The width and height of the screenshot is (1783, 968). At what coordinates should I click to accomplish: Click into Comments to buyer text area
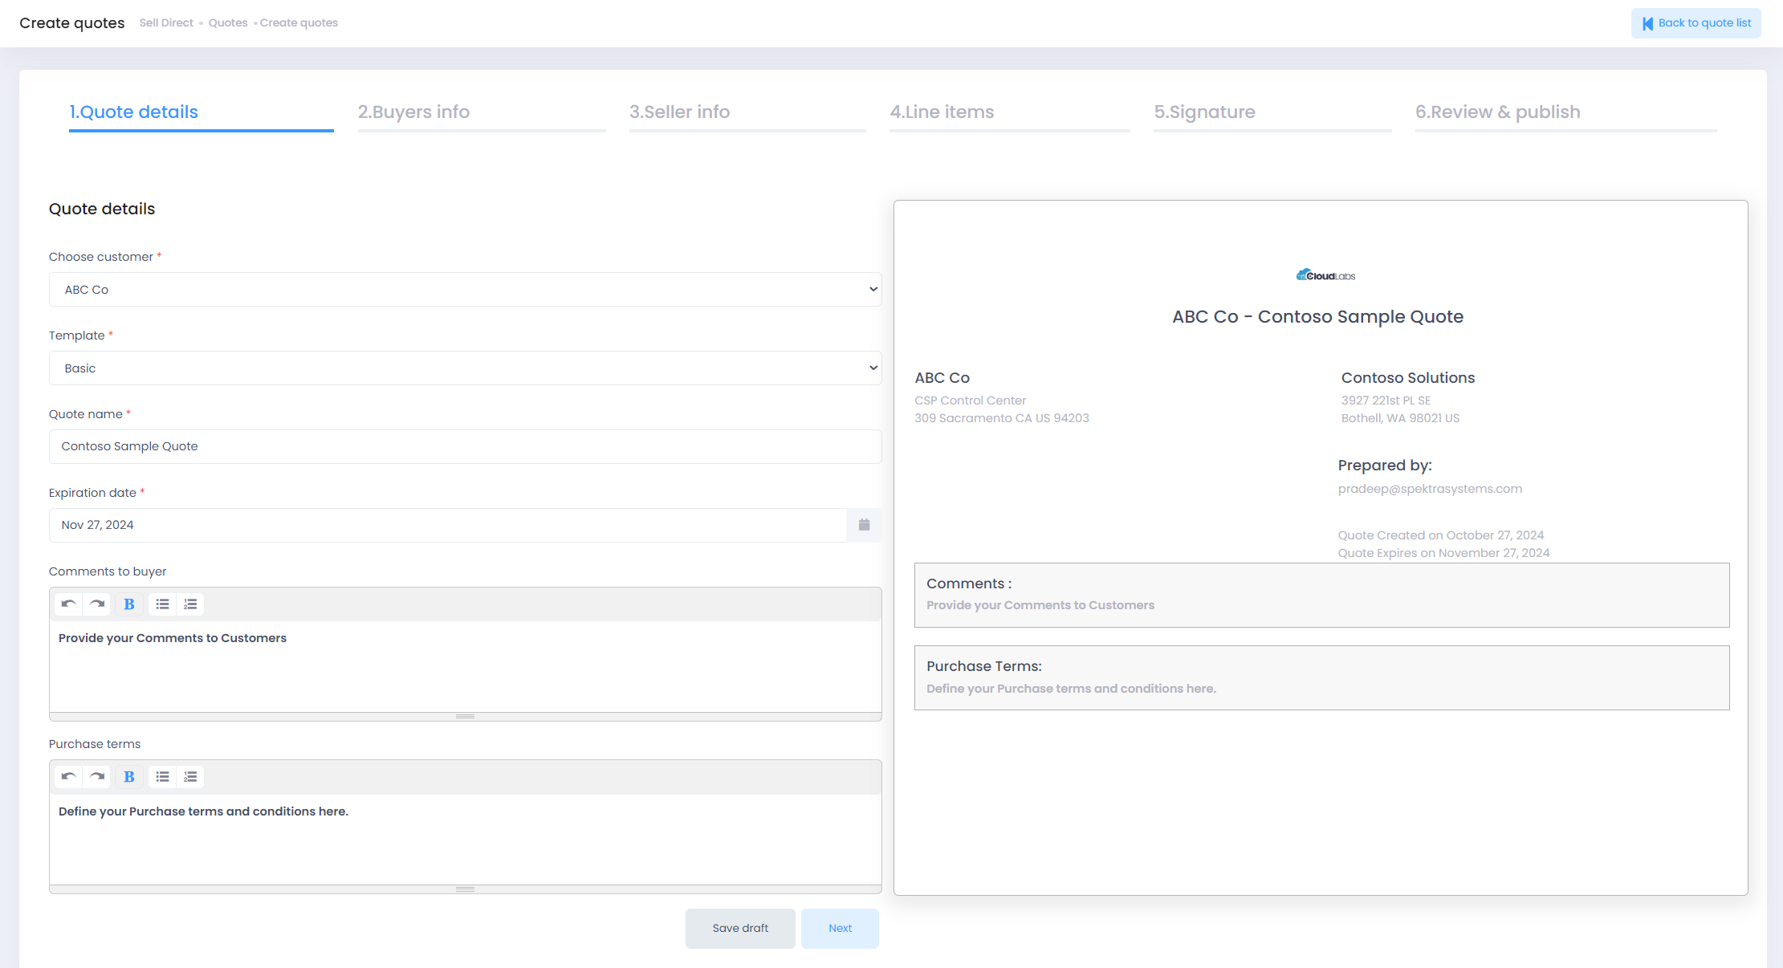(x=466, y=666)
